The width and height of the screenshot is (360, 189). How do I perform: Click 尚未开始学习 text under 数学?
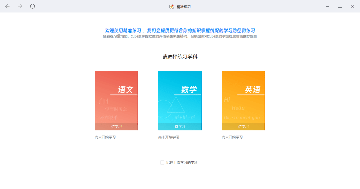click(169, 137)
